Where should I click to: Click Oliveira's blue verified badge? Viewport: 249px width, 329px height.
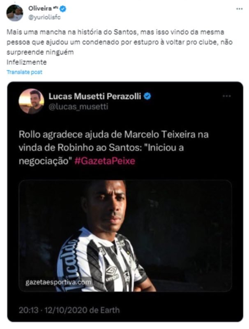[x=63, y=8]
